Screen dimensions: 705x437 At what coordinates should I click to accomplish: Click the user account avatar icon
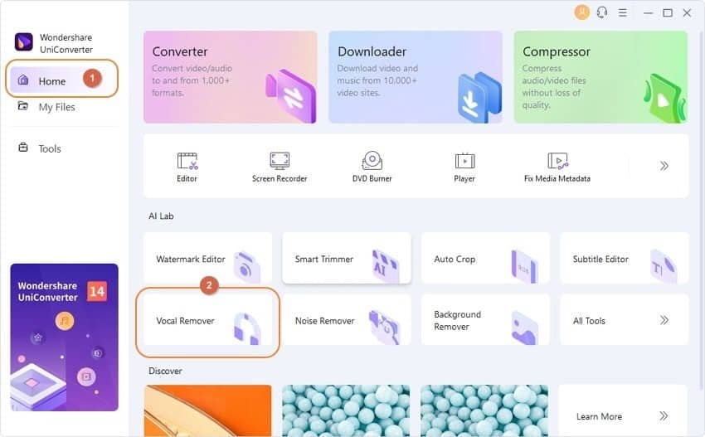click(581, 12)
